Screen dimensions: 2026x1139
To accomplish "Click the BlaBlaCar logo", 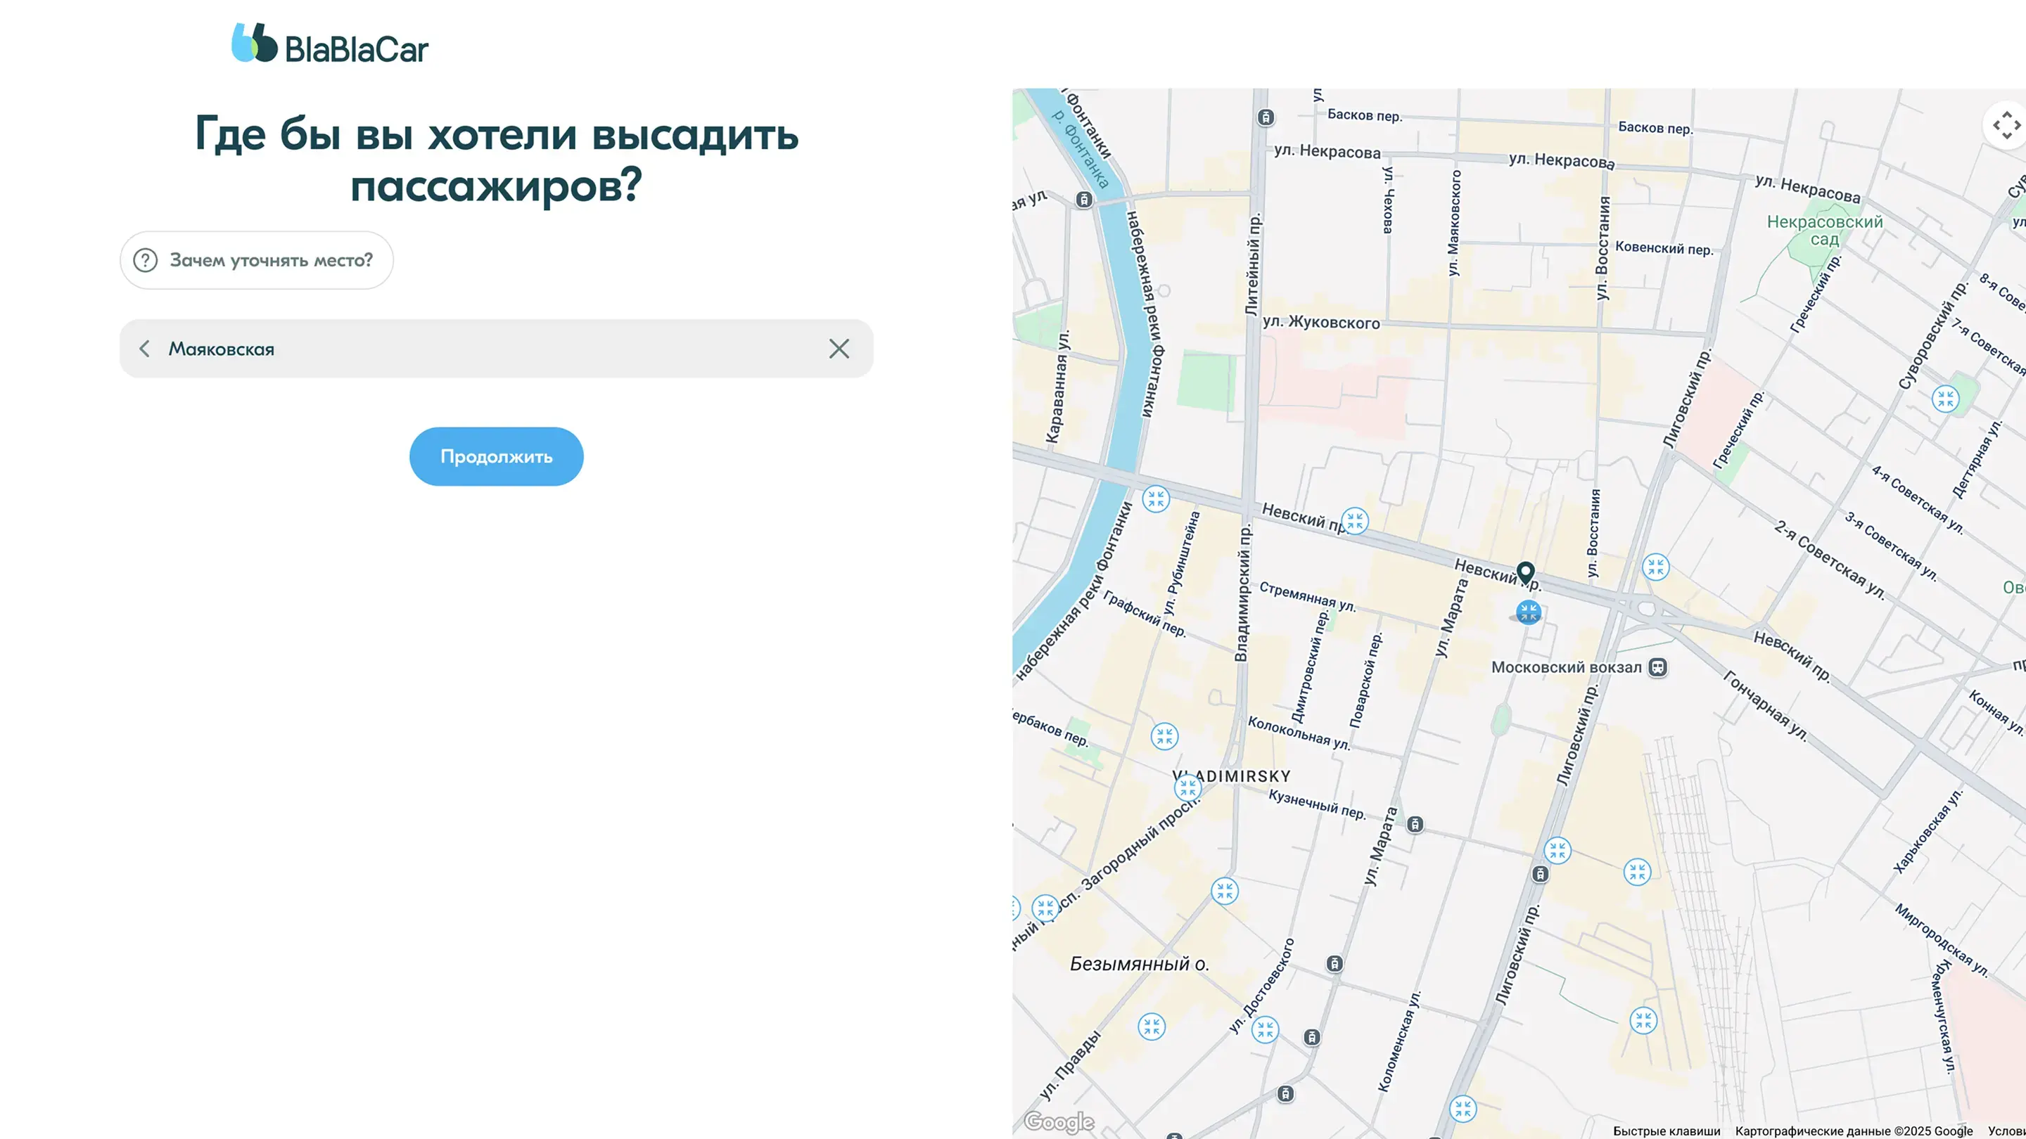I will (329, 44).
